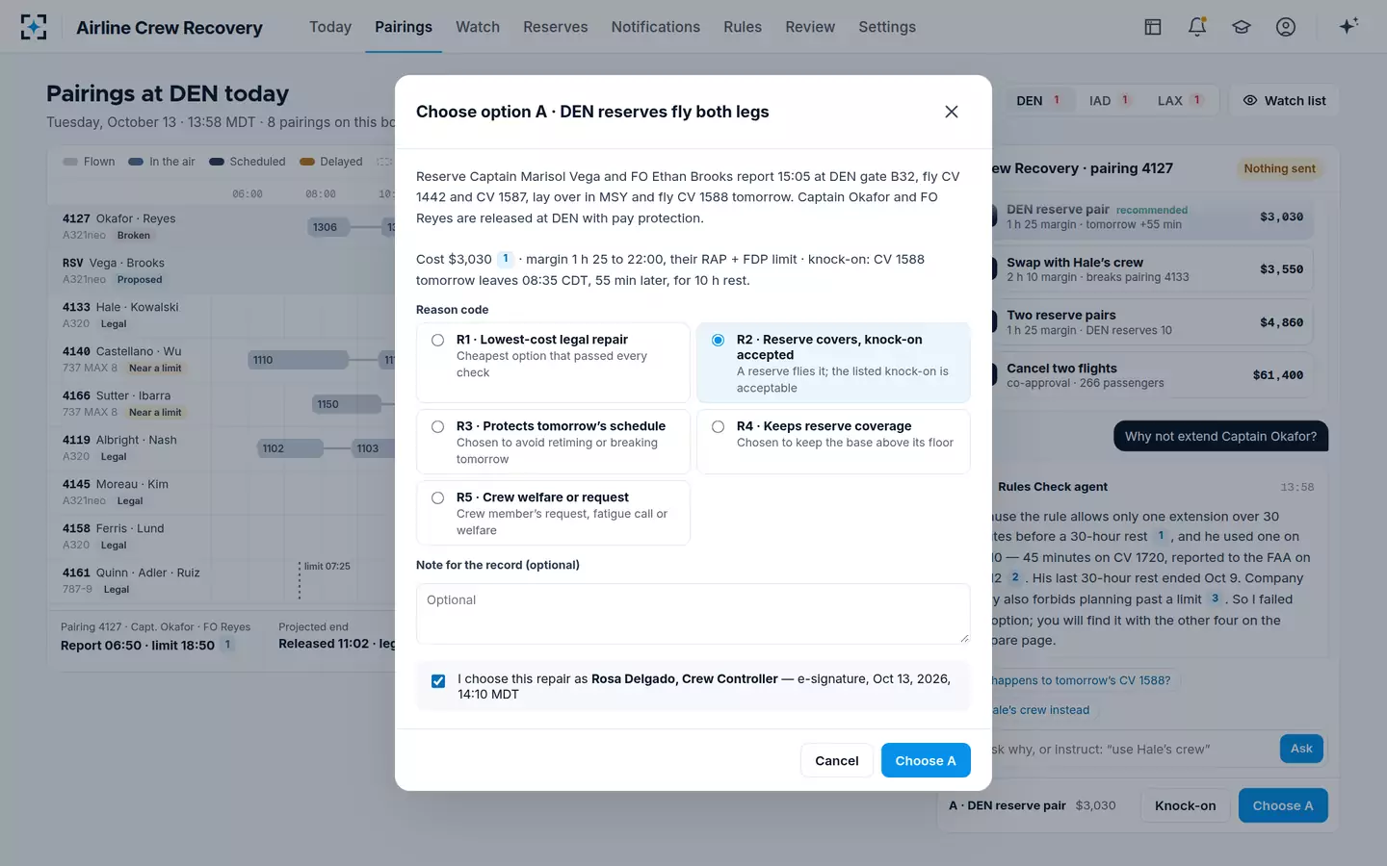Image resolution: width=1387 pixels, height=866 pixels.
Task: Open the Rules tab
Action: 743,27
